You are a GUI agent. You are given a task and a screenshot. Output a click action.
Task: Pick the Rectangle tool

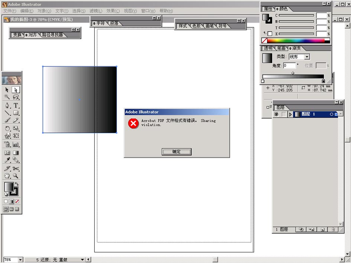[16, 113]
